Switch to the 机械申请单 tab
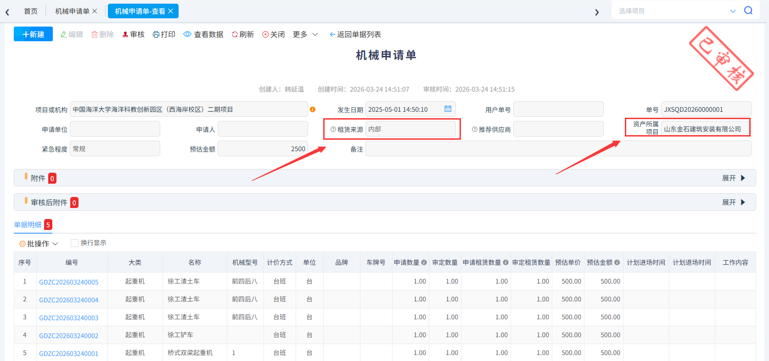Image resolution: width=769 pixels, height=361 pixels. point(72,11)
